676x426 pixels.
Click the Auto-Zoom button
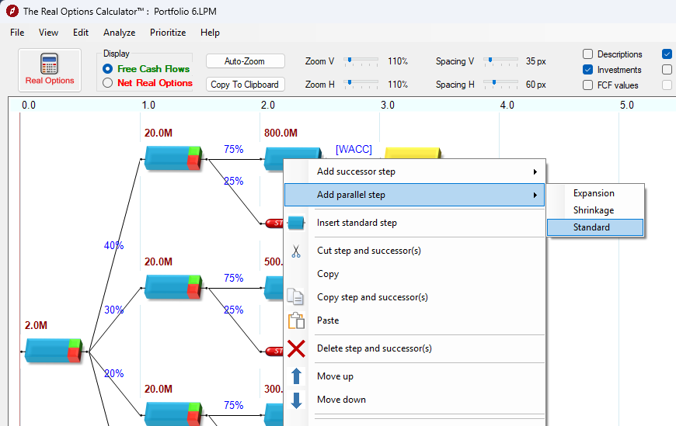[245, 61]
